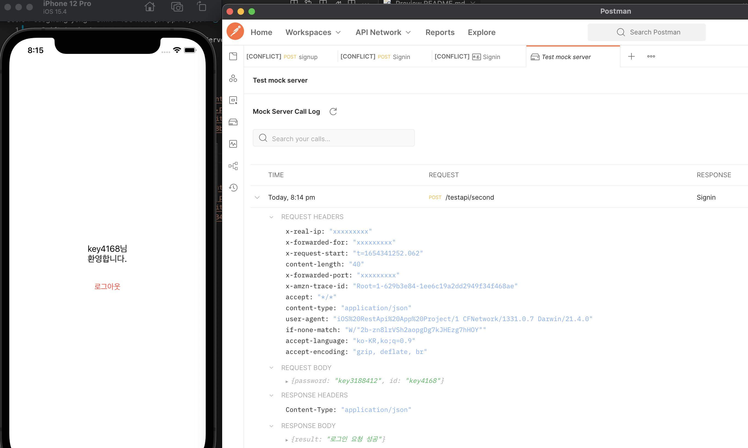Open the Explore page link
This screenshot has width=748, height=448.
point(481,32)
